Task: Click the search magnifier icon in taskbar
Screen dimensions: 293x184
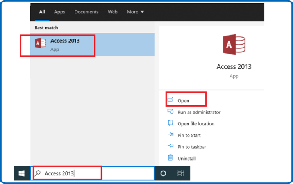Action: [38, 173]
